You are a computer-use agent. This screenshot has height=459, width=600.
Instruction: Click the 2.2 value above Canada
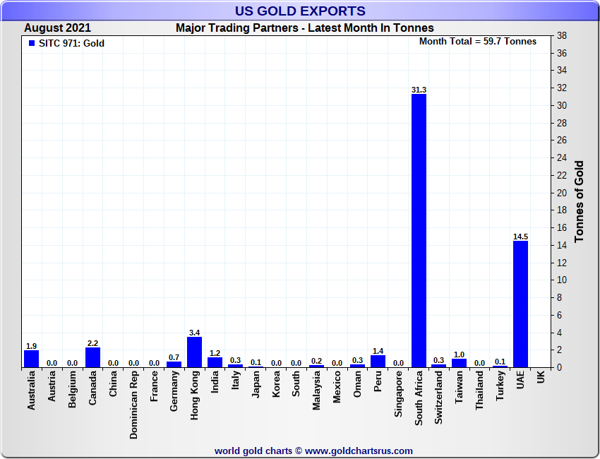(x=92, y=343)
